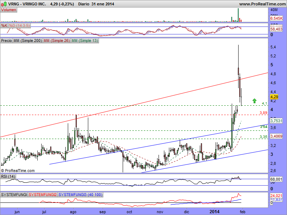This screenshot has width=287, height=215.
Task: Click 4,8 on the price axis
Action: 273,74
